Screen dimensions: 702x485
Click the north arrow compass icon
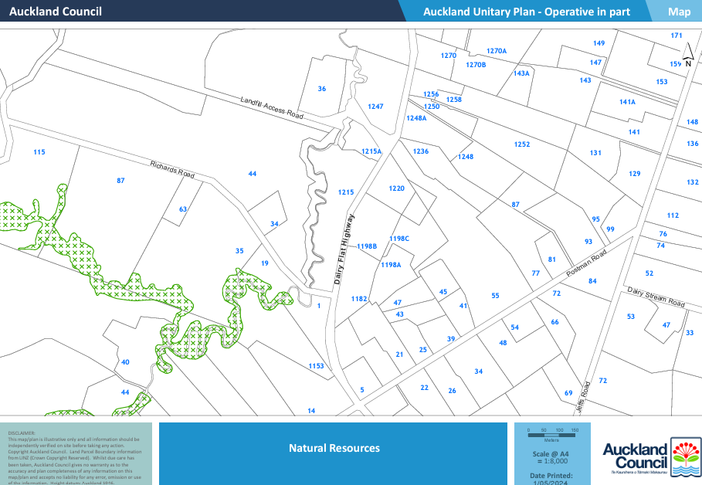click(687, 56)
